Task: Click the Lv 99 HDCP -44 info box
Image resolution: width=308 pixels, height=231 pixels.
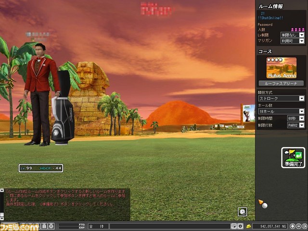Action: (41, 168)
